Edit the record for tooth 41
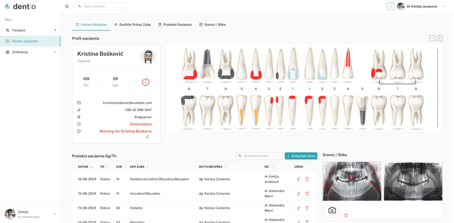The height and width of the screenshot is (223, 454). pos(298,194)
